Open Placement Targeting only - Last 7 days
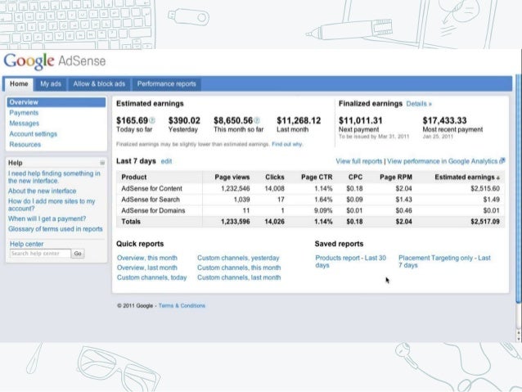522x392 pixels. (444, 262)
